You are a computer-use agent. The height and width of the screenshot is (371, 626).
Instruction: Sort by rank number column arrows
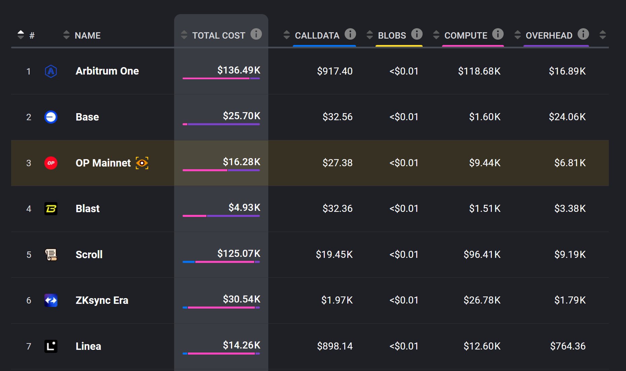click(21, 35)
